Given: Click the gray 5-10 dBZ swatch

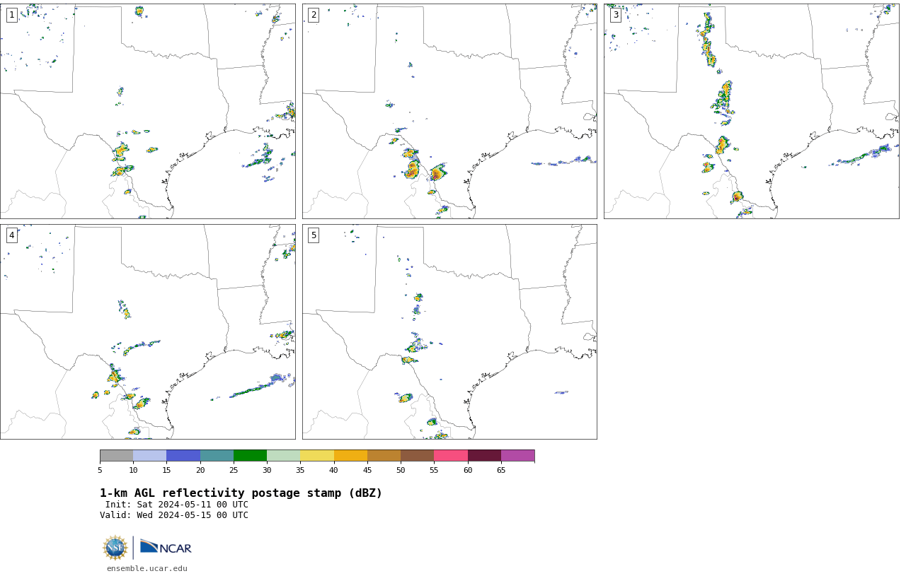Looking at the screenshot, I should coord(116,455).
